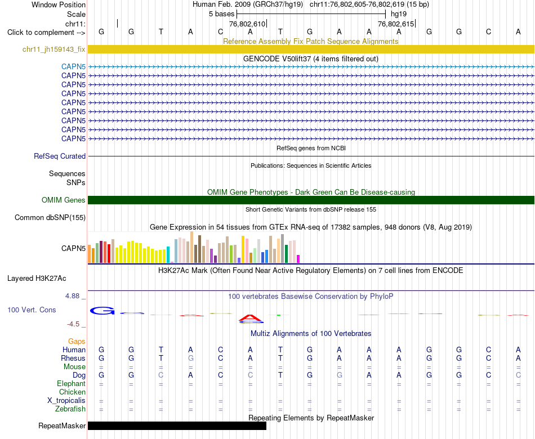
Task: Open OMIM Gene Phenotypes track title
Action: [311, 192]
